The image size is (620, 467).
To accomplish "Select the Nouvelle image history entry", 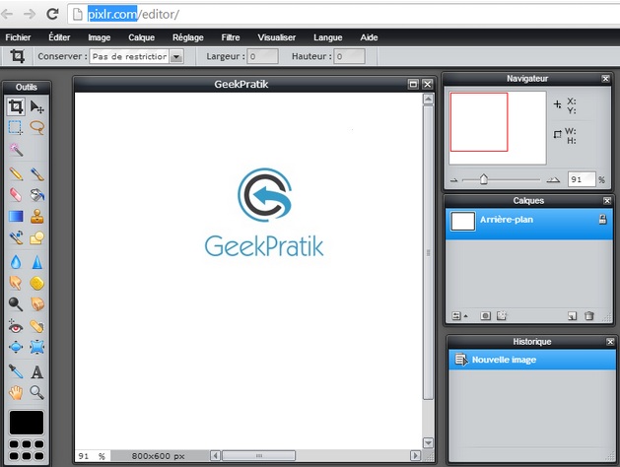I will (x=532, y=360).
